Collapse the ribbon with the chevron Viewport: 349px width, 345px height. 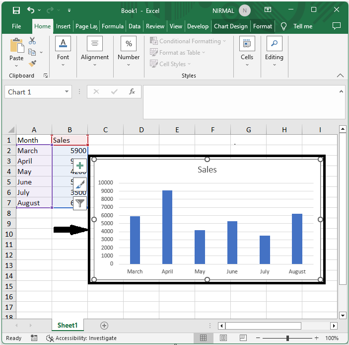340,76
